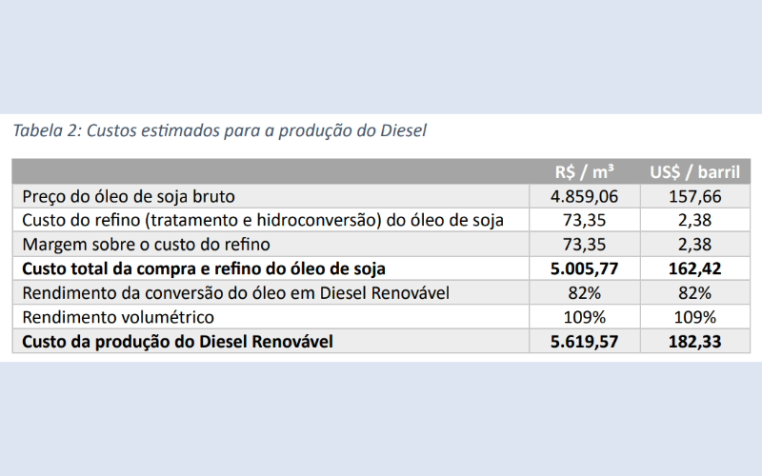This screenshot has height=476, width=762.
Task: Click the 'Rendimento volumétrico' row label
Action: (x=118, y=317)
